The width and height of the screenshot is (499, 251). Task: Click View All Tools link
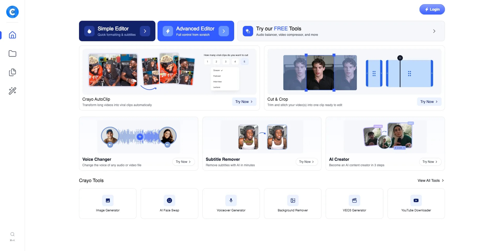[x=430, y=180]
